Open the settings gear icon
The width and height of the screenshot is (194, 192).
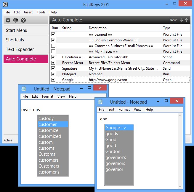(8, 20)
